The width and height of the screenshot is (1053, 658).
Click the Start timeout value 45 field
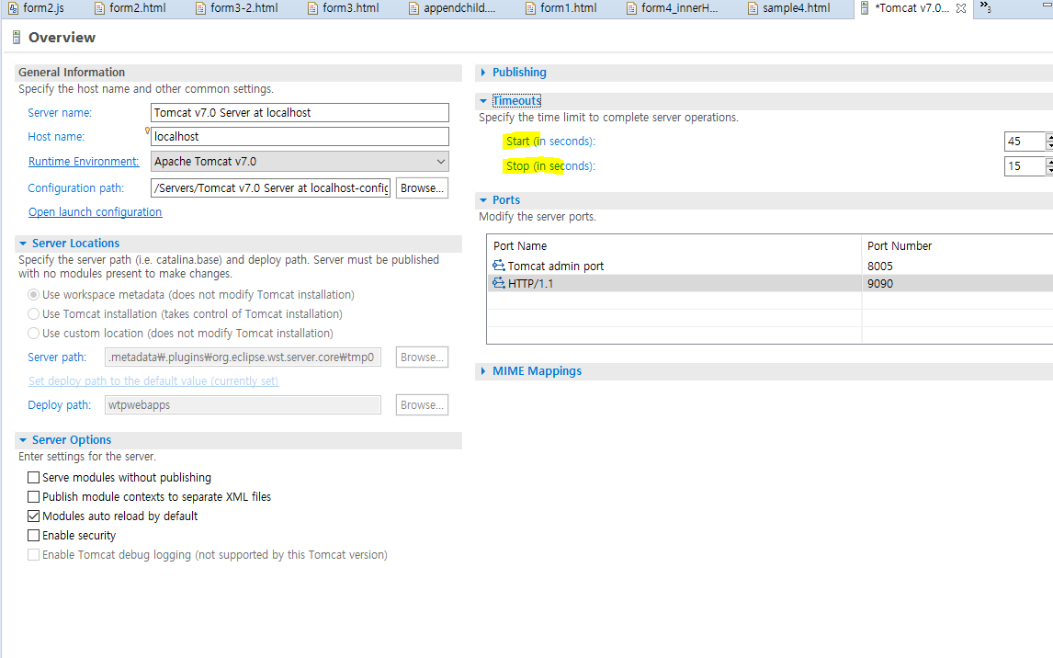pos(1025,141)
